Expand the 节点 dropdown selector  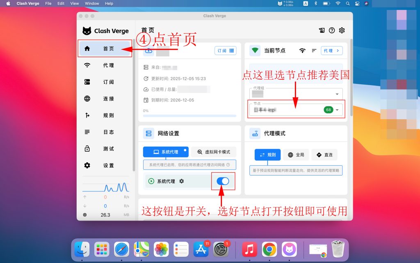pos(338,110)
